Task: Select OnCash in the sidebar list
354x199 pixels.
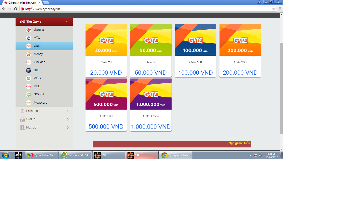Action: [x=44, y=62]
